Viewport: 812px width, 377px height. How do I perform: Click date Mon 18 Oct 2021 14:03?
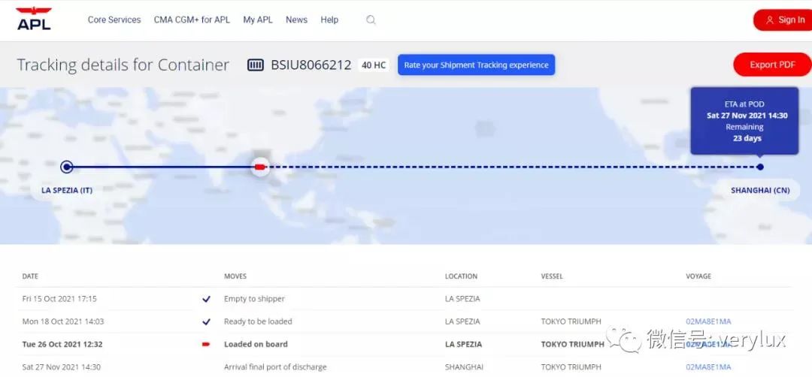click(63, 321)
